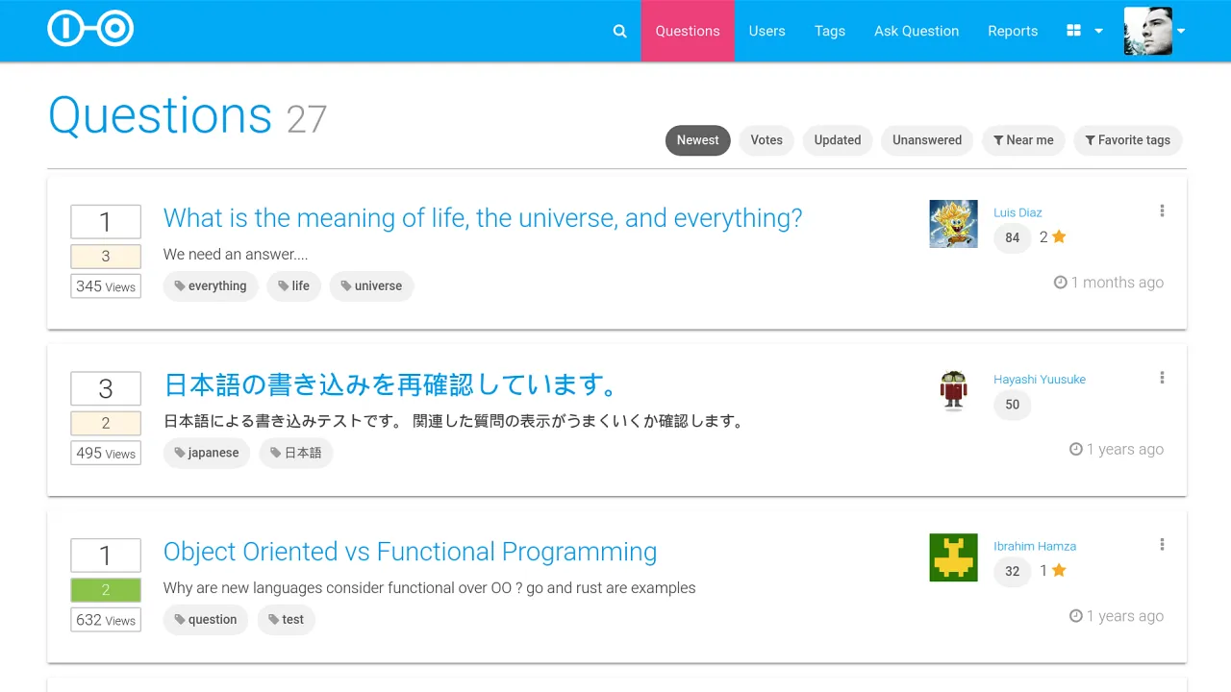Viewport: 1231px width, 692px height.
Task: Click the site logo
Action: click(x=90, y=29)
